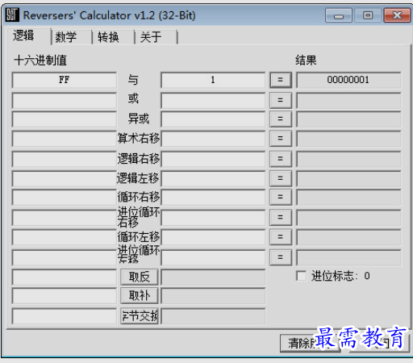413x363 pixels.
Task: Toggle the 进位标志 checkbox
Action: point(301,276)
